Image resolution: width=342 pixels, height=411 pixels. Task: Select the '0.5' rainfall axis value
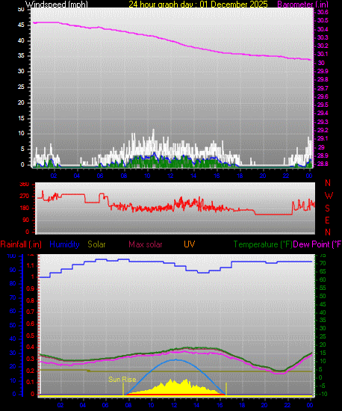(31, 336)
